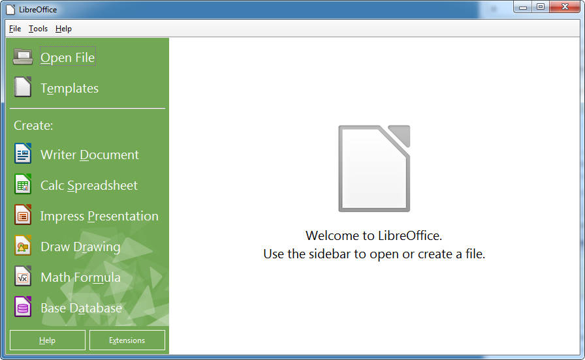
Task: Click the Math Formula icon
Action: pos(23,276)
